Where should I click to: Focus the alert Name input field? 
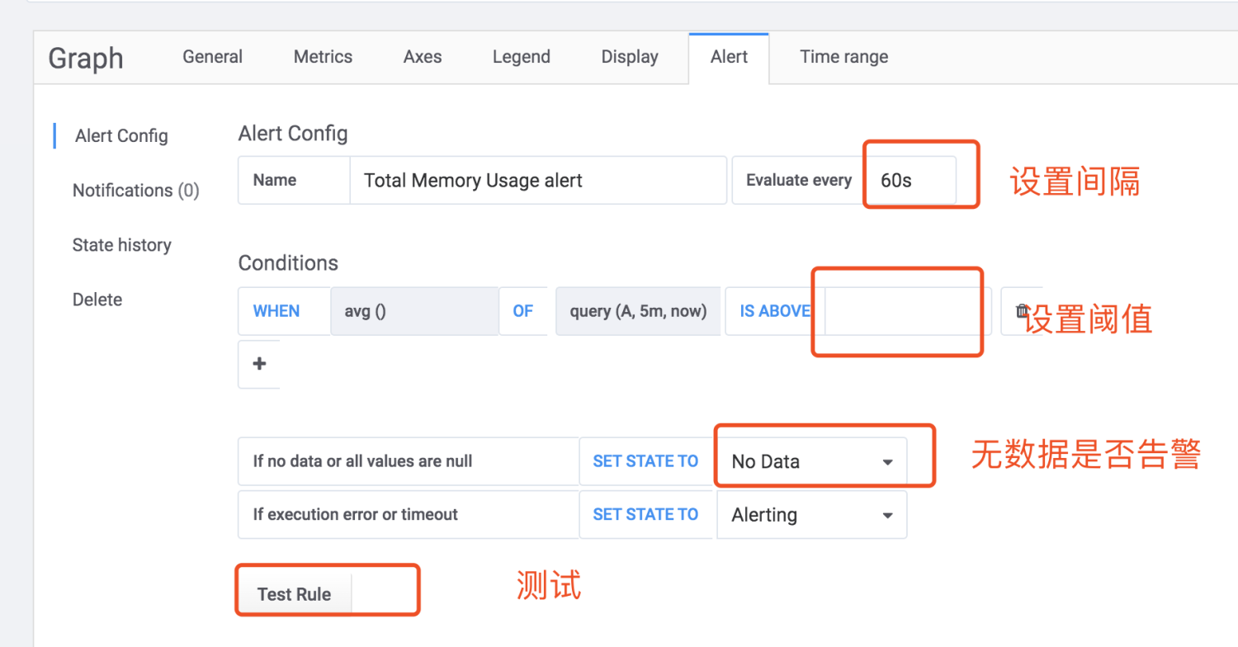[x=537, y=181]
